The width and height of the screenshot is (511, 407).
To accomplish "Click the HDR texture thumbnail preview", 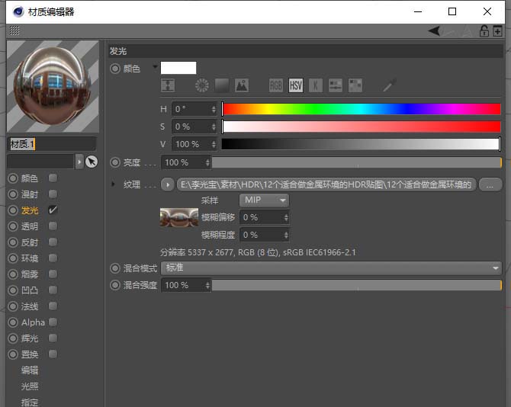I will click(x=178, y=218).
